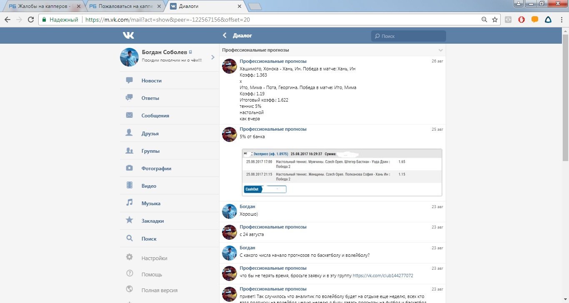
Task: Open Настройки gear icon
Action: coord(129,258)
